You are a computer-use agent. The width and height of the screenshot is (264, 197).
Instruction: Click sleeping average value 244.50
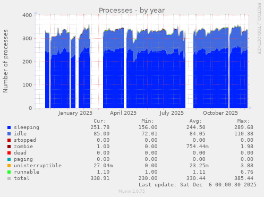coord(196,127)
